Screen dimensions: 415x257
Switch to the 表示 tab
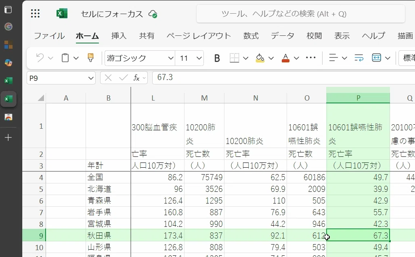click(x=342, y=35)
